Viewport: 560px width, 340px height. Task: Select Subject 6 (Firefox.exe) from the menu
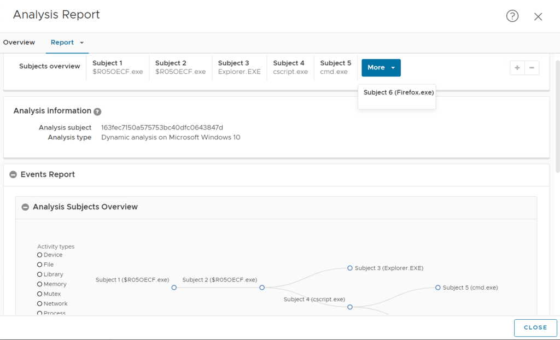click(x=398, y=93)
